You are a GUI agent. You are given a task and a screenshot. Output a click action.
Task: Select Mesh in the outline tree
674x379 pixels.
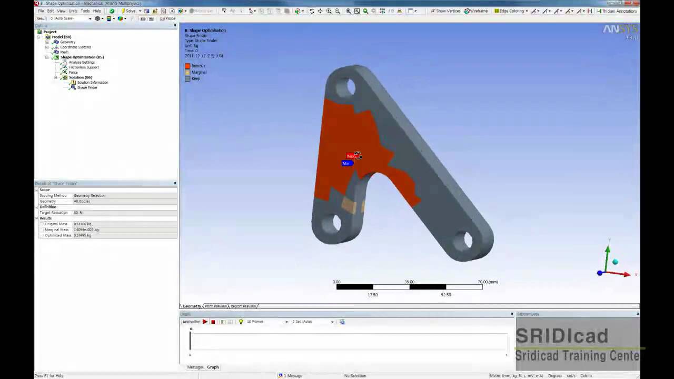64,52
